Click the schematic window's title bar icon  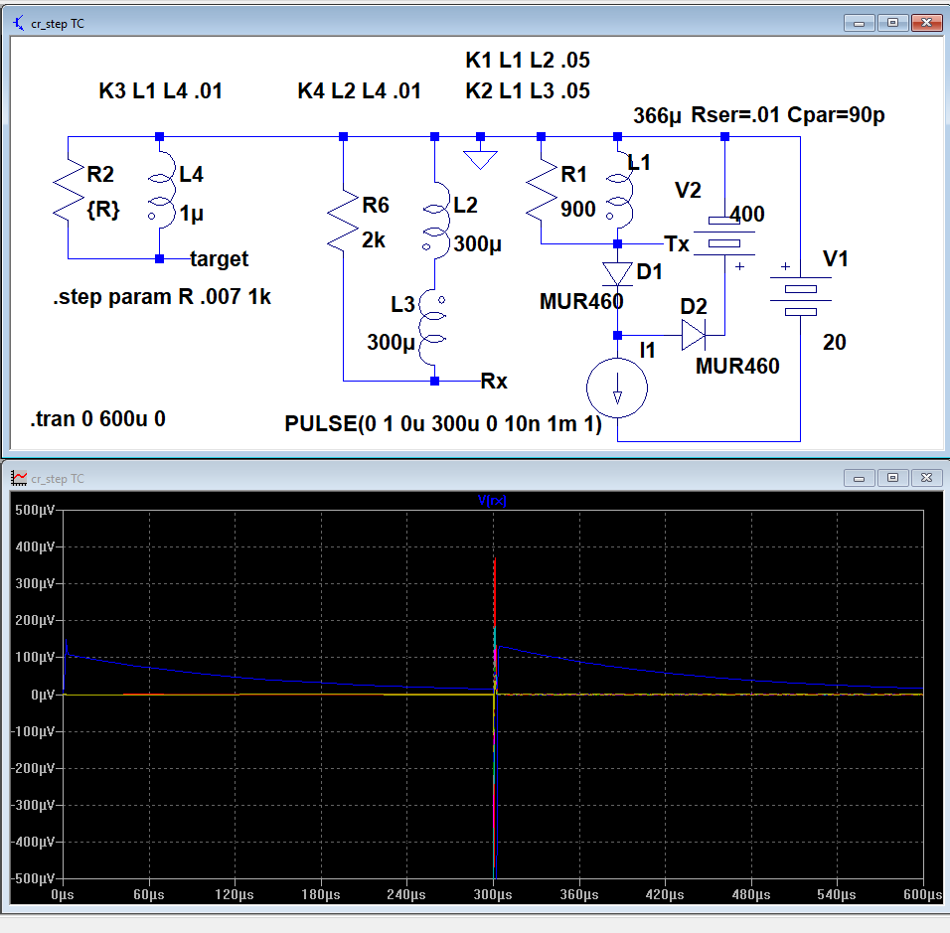tap(18, 23)
